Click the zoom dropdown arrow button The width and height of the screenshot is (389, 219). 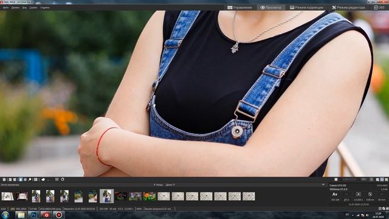point(371,179)
